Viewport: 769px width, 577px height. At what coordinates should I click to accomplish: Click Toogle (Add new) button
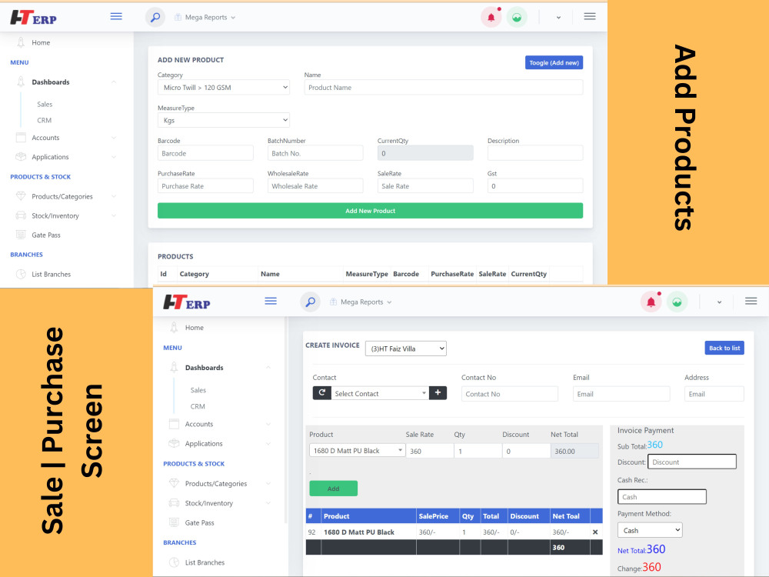554,62
